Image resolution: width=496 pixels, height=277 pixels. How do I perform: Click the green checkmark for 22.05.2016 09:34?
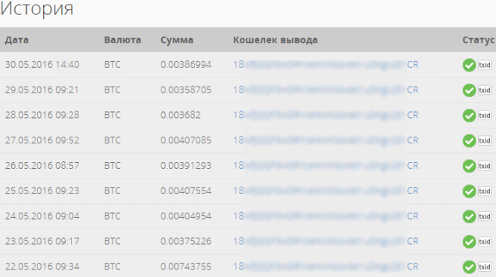[469, 267]
